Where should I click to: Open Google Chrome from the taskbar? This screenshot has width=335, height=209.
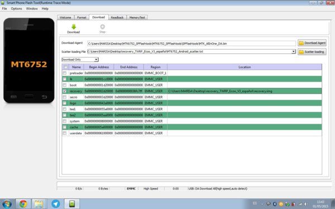coord(23,204)
